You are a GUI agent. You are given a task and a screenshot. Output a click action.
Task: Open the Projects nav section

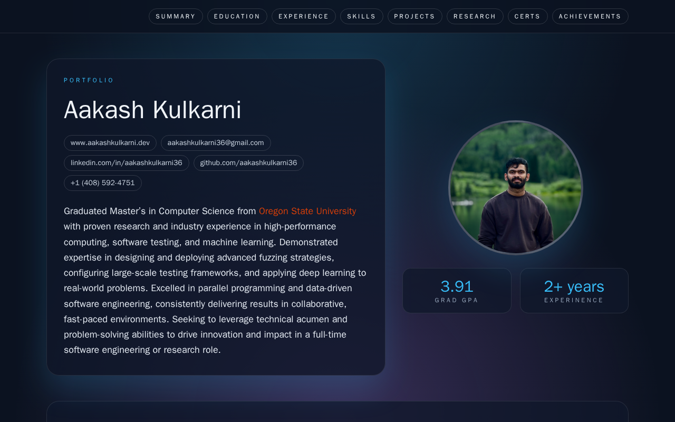coord(415,16)
